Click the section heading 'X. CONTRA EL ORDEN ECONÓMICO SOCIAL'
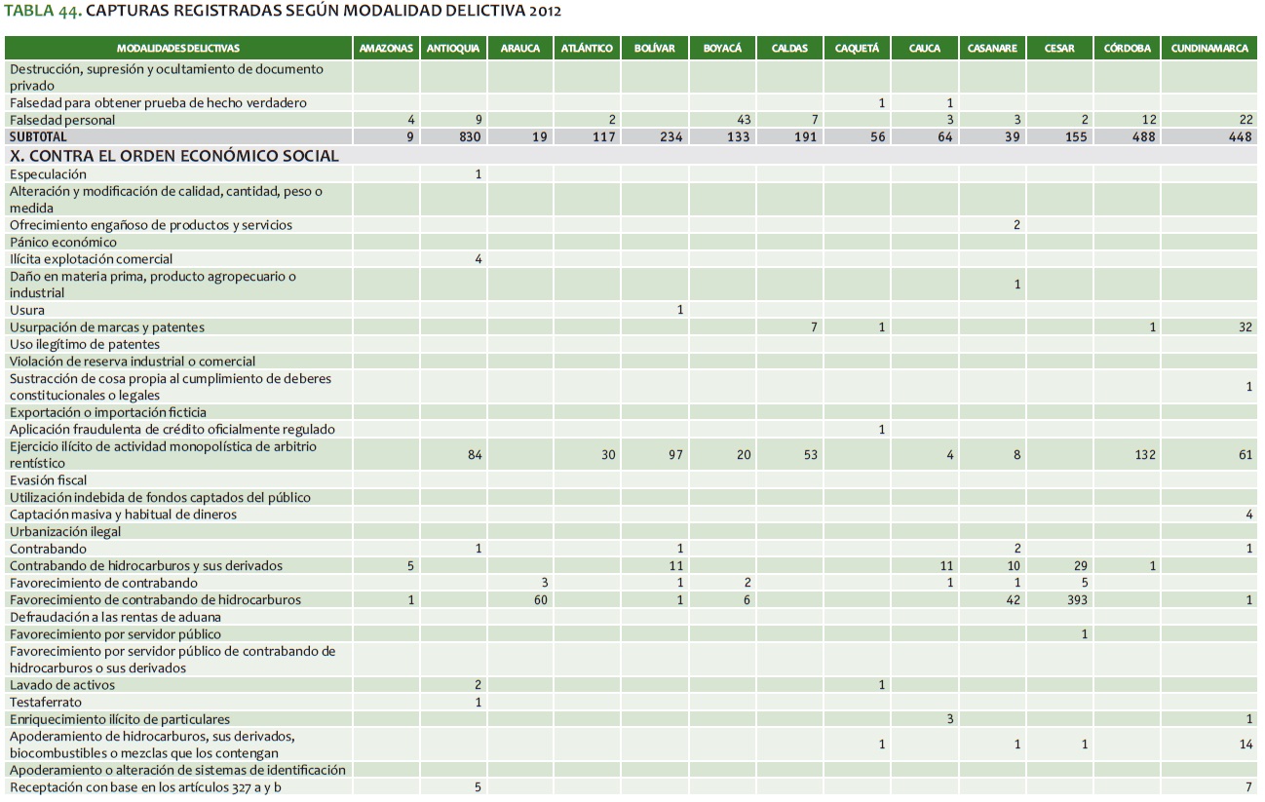 click(x=174, y=156)
